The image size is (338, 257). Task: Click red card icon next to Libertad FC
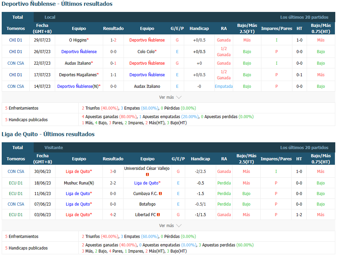[158, 215]
